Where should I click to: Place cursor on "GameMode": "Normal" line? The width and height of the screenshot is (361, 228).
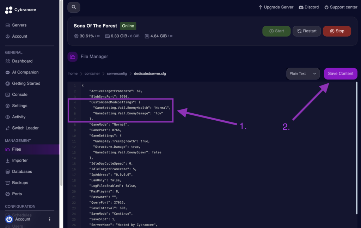[109, 125]
